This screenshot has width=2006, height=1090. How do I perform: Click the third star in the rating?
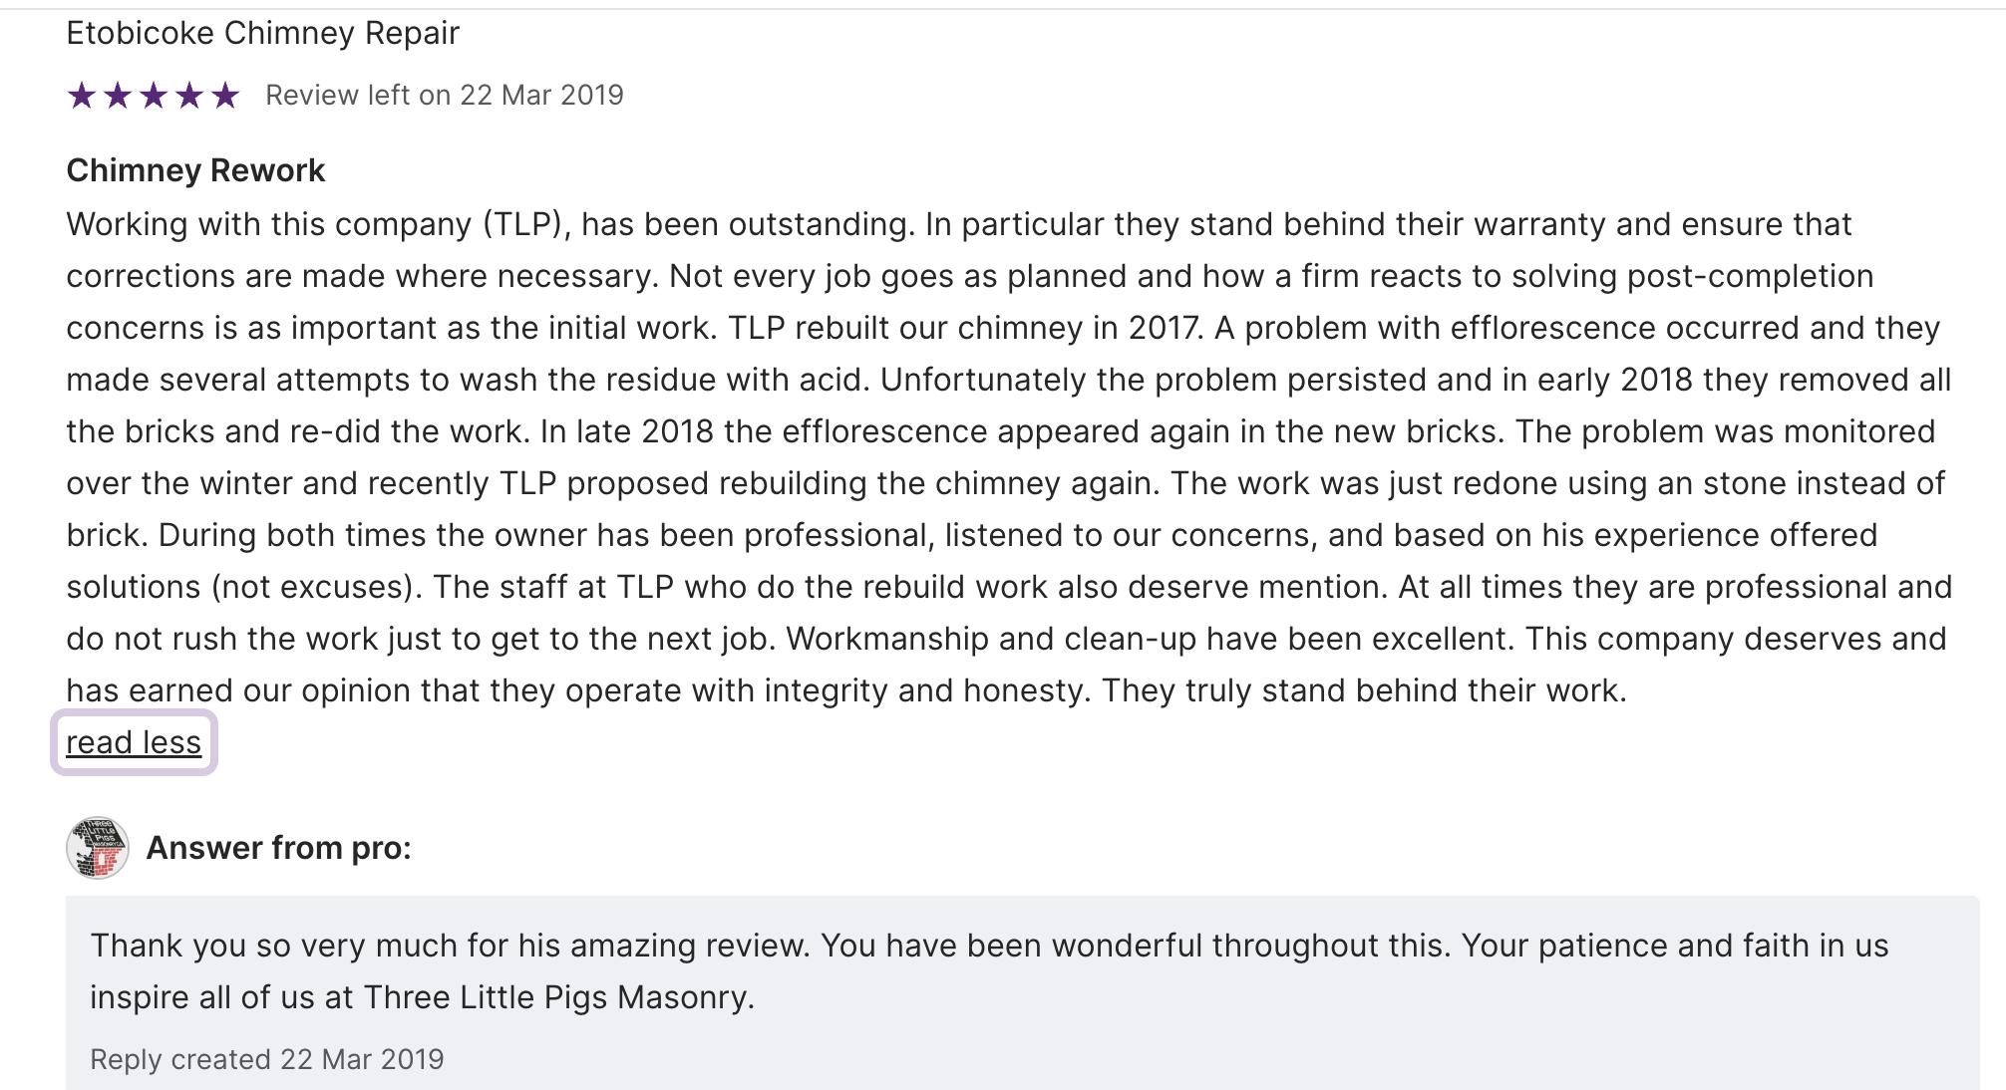coord(154,96)
